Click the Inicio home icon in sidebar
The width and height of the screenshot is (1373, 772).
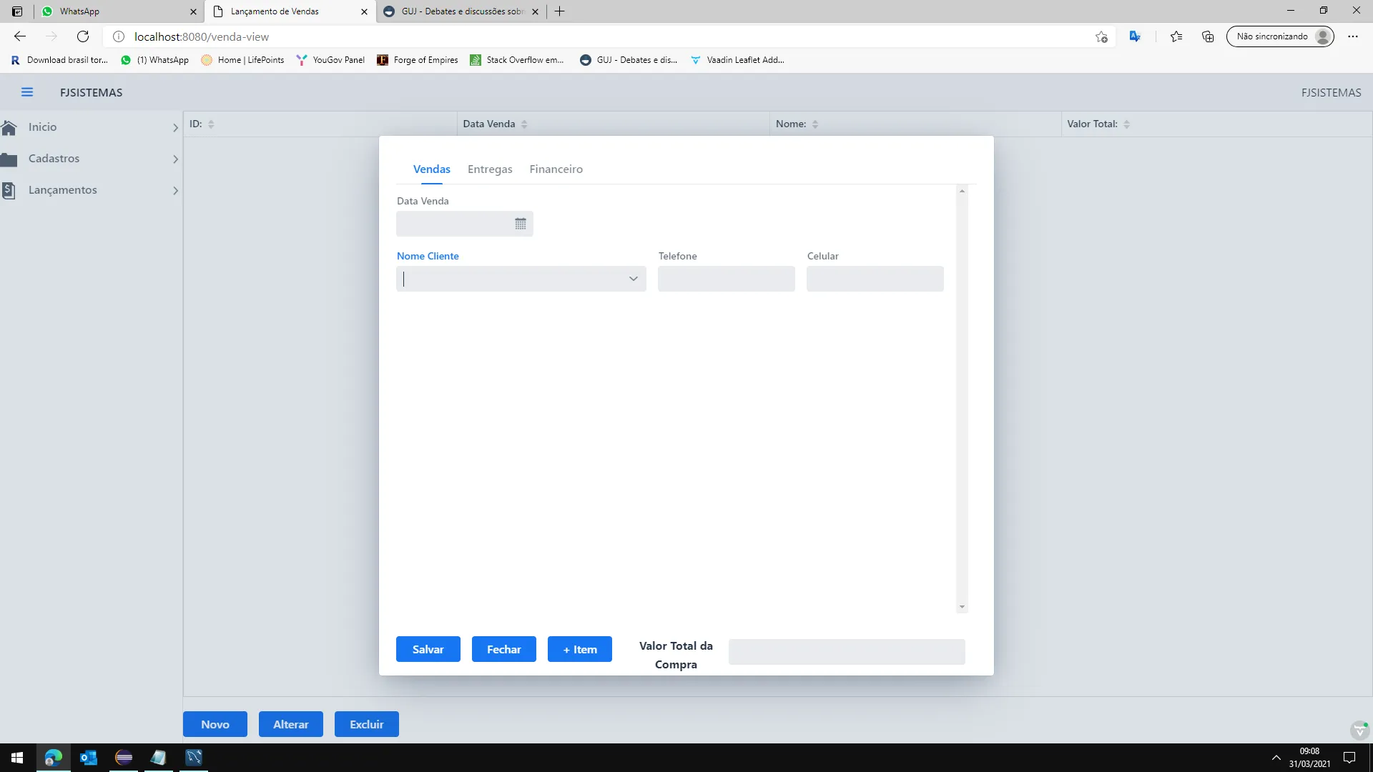(x=9, y=127)
